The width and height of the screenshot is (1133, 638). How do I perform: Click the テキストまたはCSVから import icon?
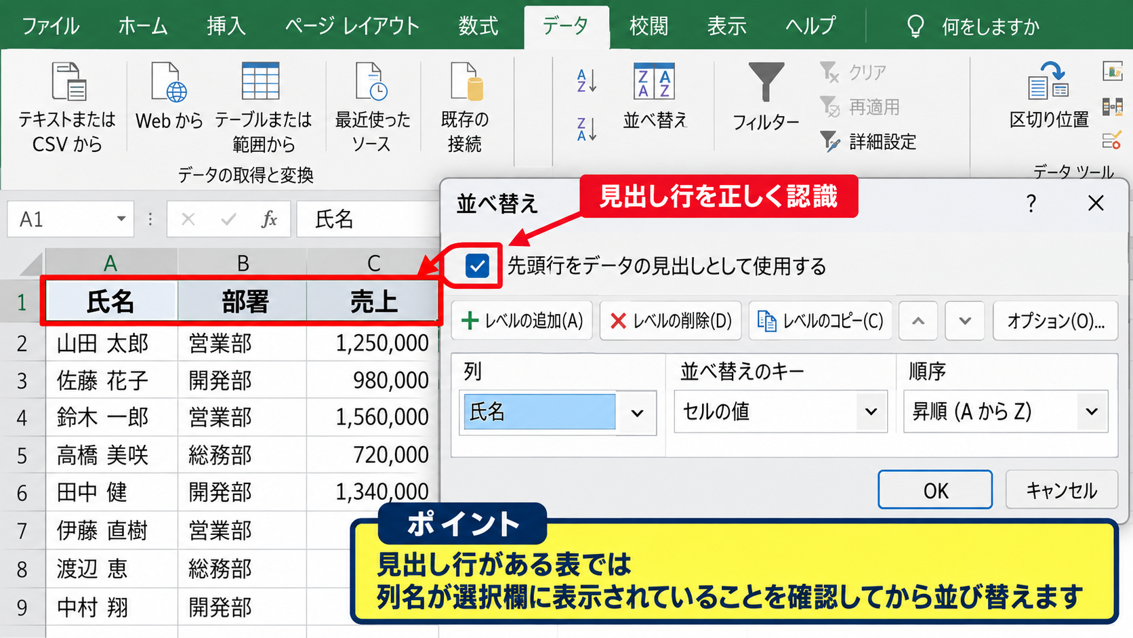[68, 82]
